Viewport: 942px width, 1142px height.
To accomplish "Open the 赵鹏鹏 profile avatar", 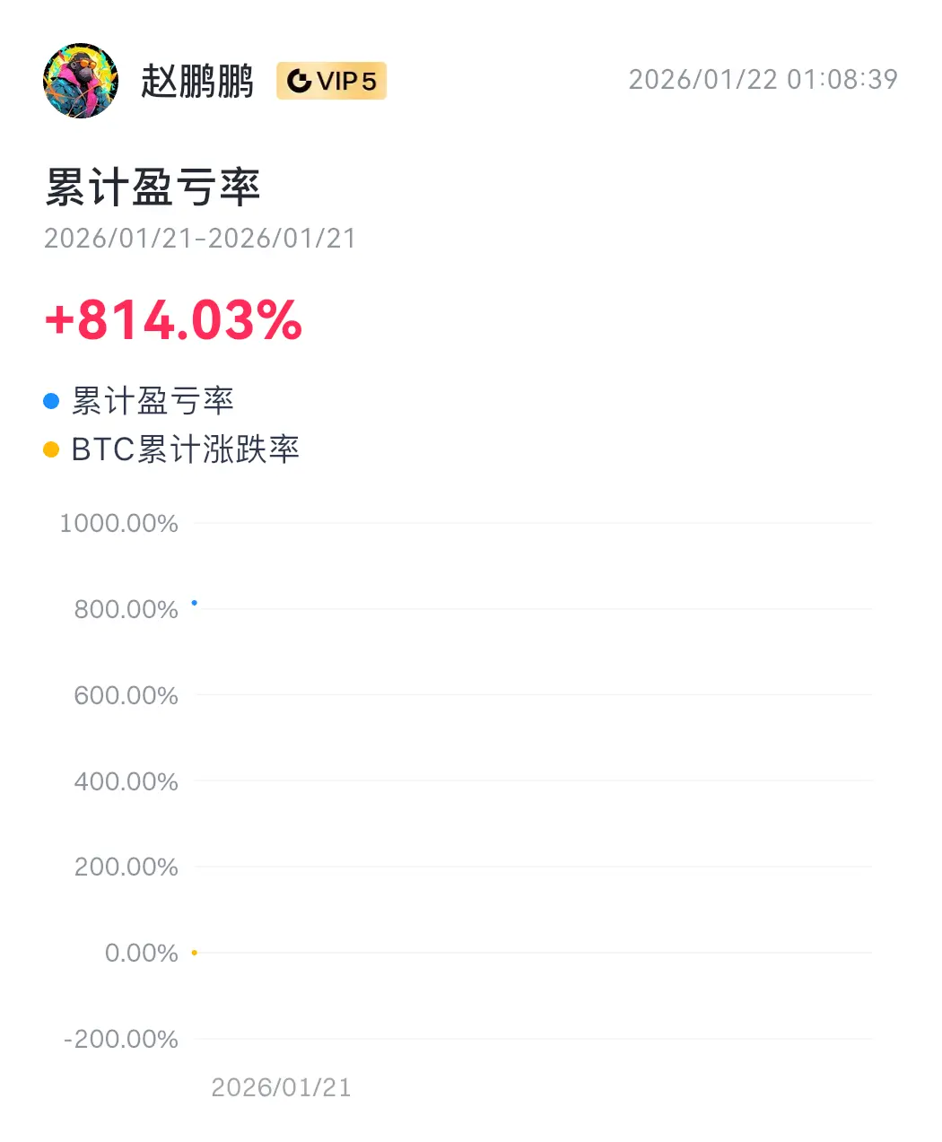I will point(81,81).
